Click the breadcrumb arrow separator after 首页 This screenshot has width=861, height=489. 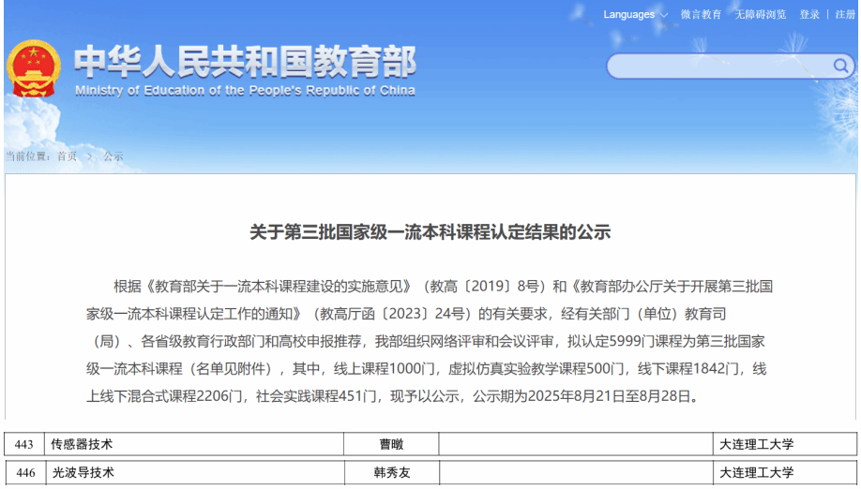tap(90, 156)
